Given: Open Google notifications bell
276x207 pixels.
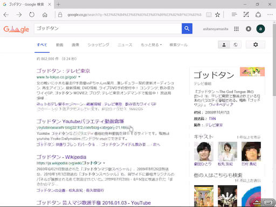Looking at the screenshot, I should (x=249, y=29).
